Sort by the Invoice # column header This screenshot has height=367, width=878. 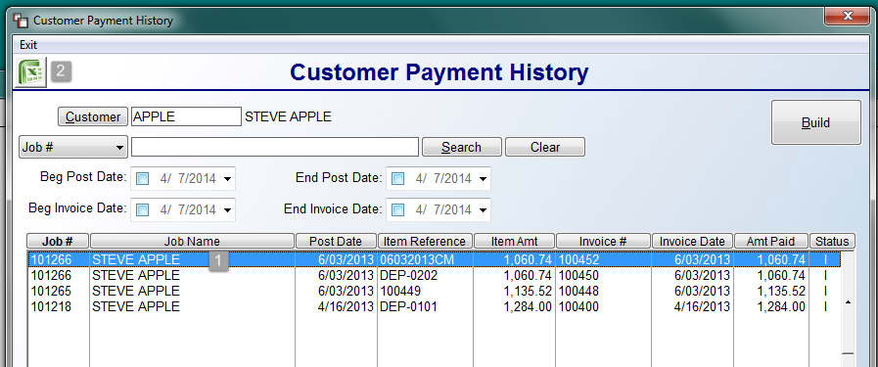[x=603, y=241]
